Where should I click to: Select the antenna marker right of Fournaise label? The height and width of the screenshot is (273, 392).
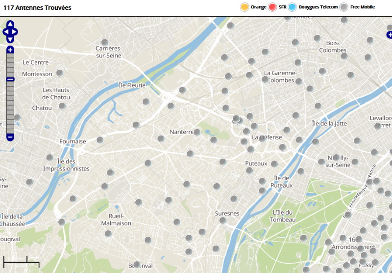coord(100,140)
